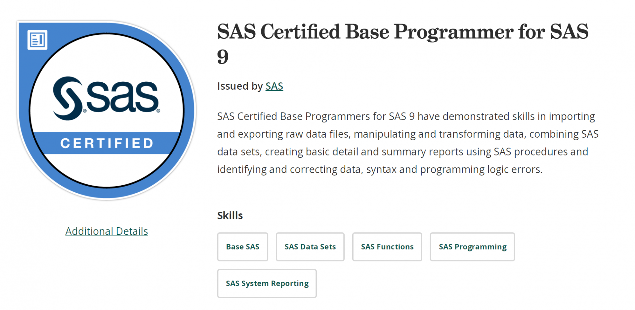635x310 pixels.
Task: Click the certification type icon on badge
Action: [x=37, y=40]
